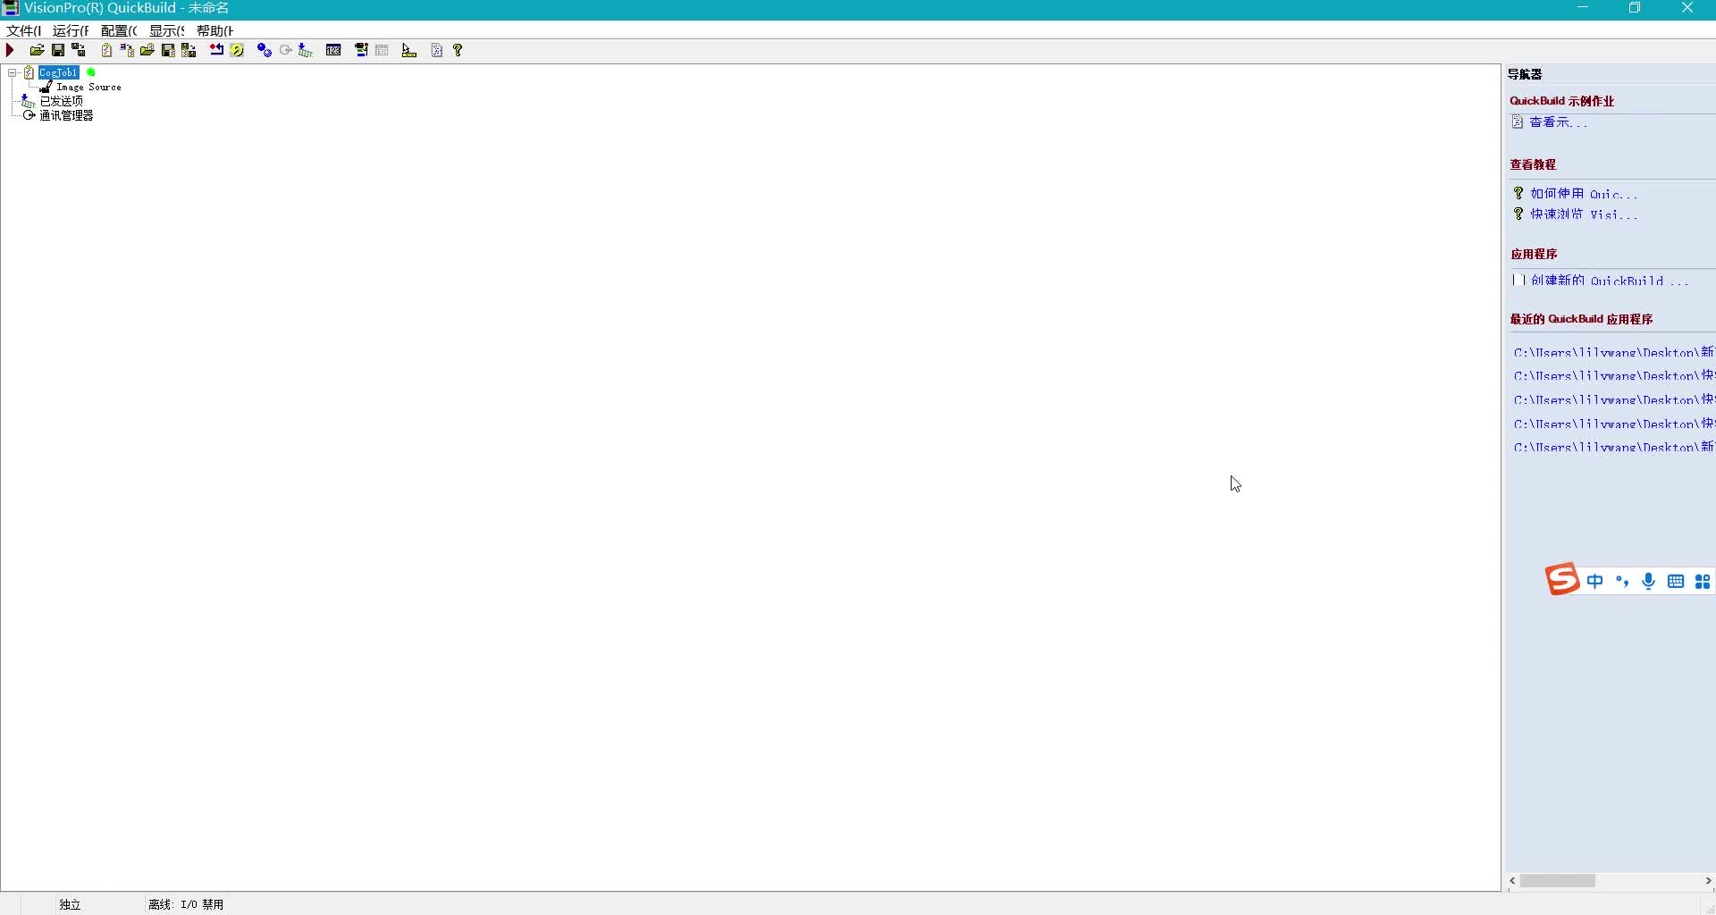Click the 离线: I/O 禁用 status text
1716x915 pixels.
(x=186, y=905)
